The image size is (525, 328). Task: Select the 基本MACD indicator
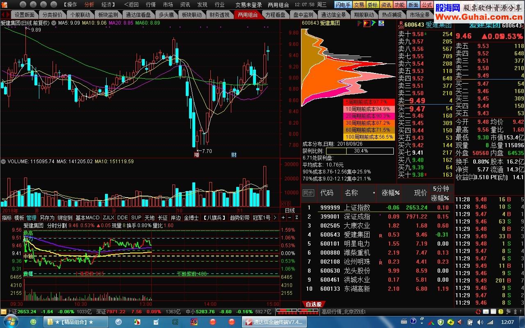point(87,218)
